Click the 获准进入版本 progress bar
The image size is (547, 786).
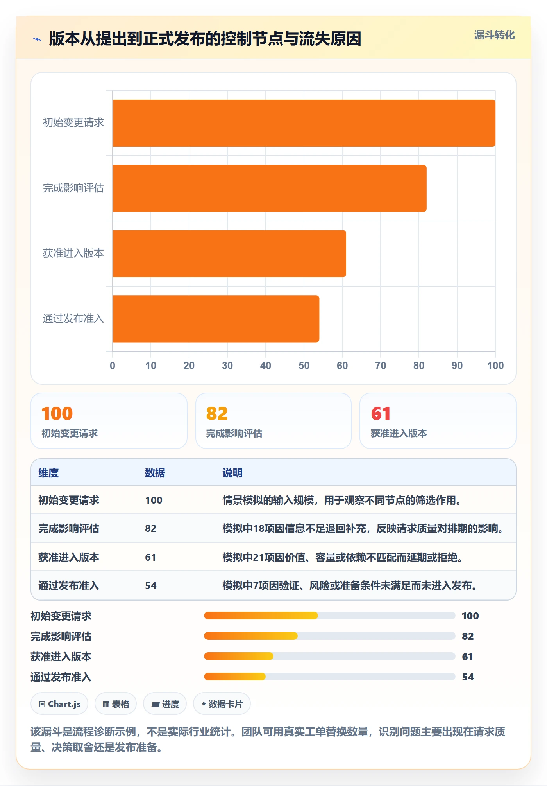pyautogui.click(x=329, y=656)
